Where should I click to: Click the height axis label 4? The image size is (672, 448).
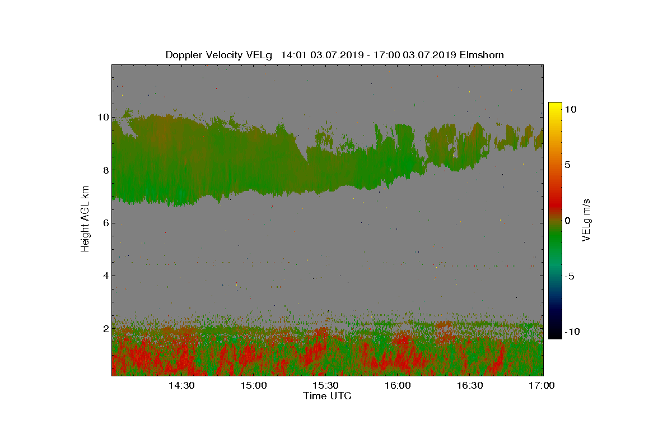(x=105, y=276)
